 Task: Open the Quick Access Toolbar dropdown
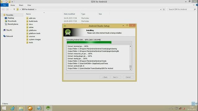pos(12,2)
